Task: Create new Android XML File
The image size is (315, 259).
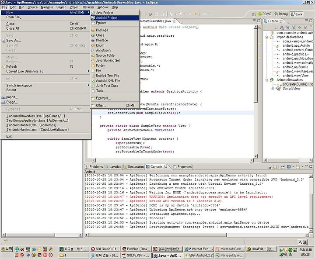Action: pos(115,80)
